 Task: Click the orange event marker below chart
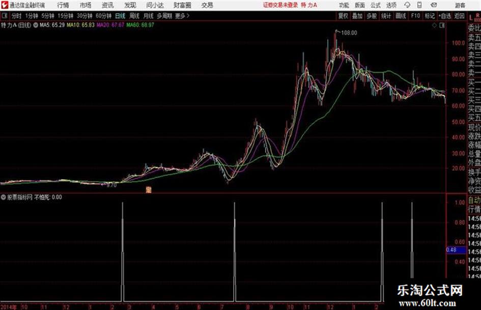(149, 190)
